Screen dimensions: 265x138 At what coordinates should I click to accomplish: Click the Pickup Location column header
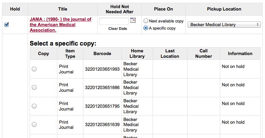tap(224, 9)
